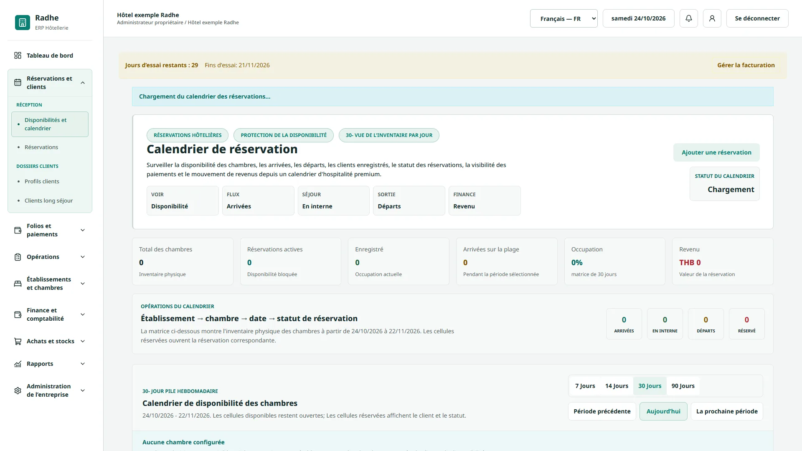Collapse the Réservations et clients section chevron

point(83,83)
